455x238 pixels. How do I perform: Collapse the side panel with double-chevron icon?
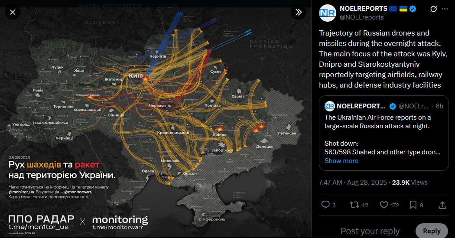click(299, 12)
